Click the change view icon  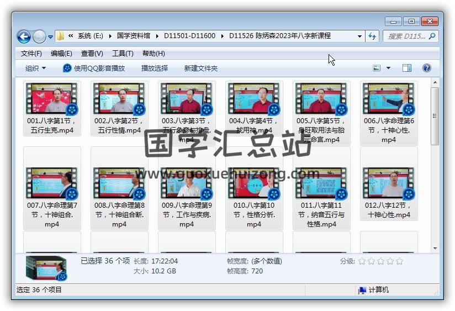pos(377,68)
